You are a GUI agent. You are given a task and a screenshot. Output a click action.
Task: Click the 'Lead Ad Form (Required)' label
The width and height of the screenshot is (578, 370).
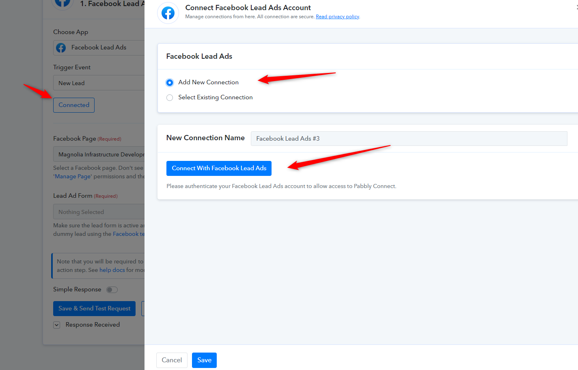85,196
